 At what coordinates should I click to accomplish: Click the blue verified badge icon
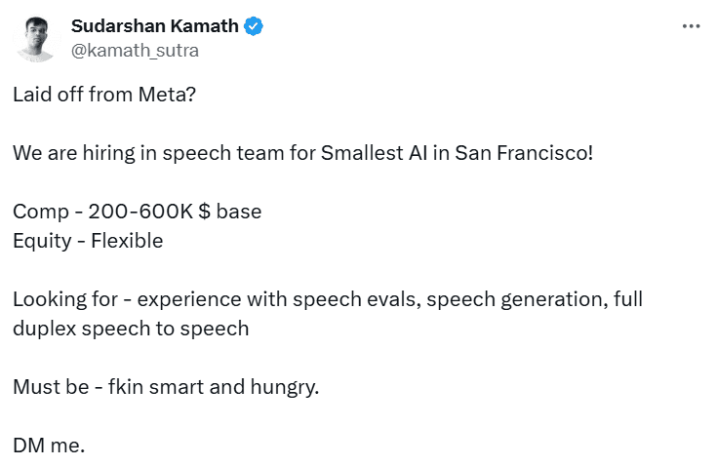(254, 26)
